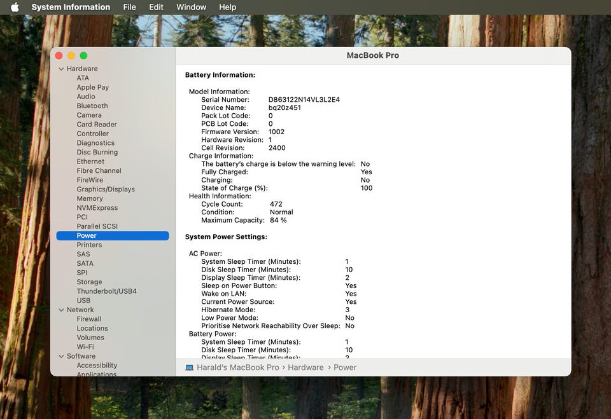Collapse the Hardware section
This screenshot has width=611, height=419.
pos(61,69)
